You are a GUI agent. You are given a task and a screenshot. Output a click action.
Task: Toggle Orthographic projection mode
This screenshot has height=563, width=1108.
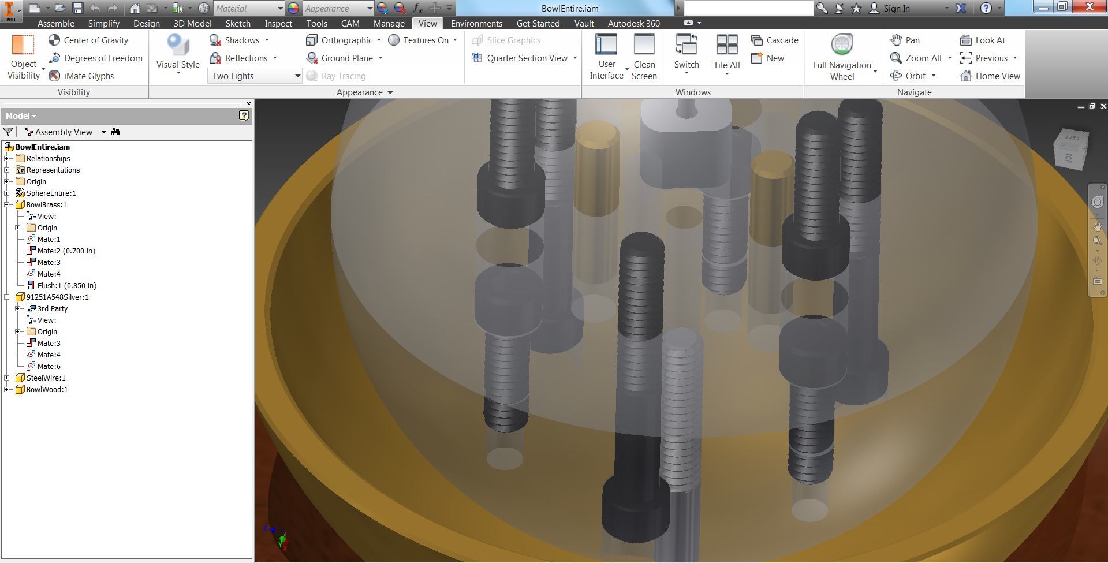339,40
